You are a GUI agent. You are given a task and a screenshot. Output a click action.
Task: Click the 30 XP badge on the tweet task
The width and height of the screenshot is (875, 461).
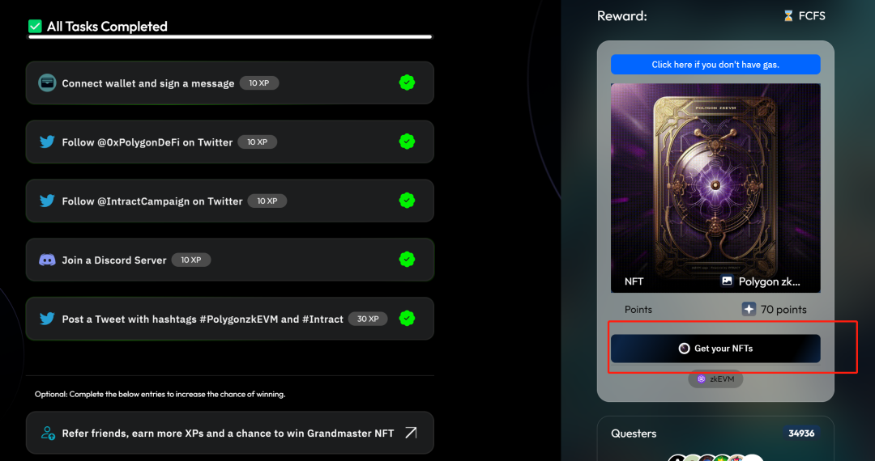(368, 319)
